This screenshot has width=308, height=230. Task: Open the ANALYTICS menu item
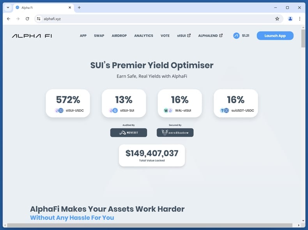coord(143,36)
